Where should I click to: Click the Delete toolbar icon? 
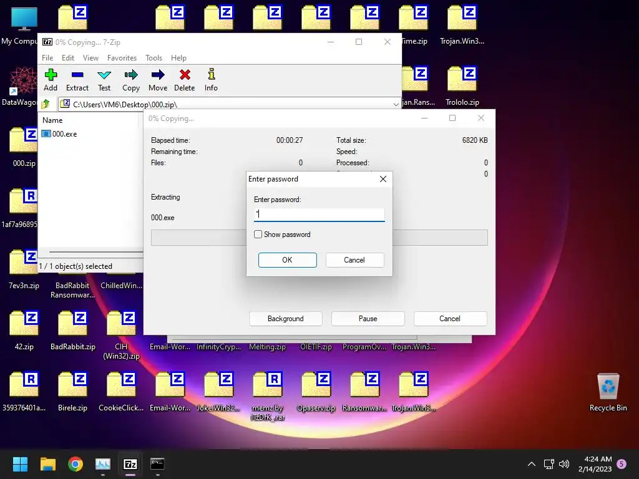tap(185, 80)
